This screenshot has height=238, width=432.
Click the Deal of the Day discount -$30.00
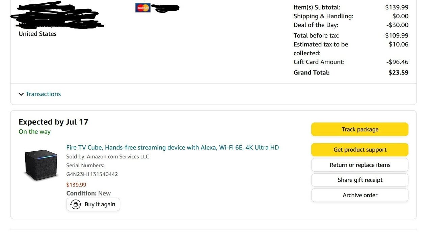(397, 25)
